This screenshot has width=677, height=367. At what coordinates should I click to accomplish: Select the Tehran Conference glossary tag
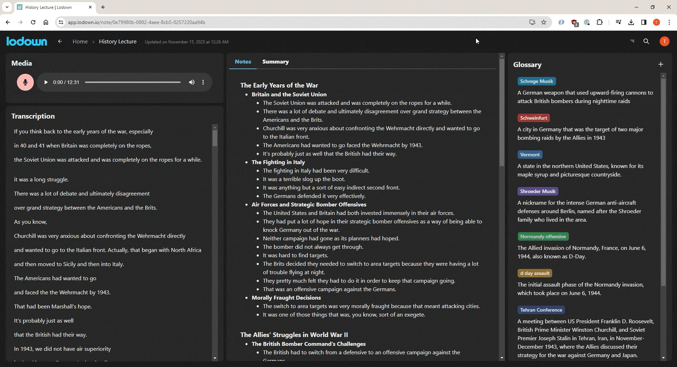(x=541, y=310)
